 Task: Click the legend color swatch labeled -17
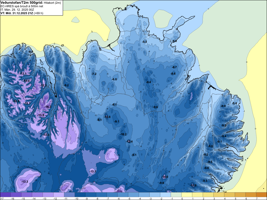coord(5,195)
